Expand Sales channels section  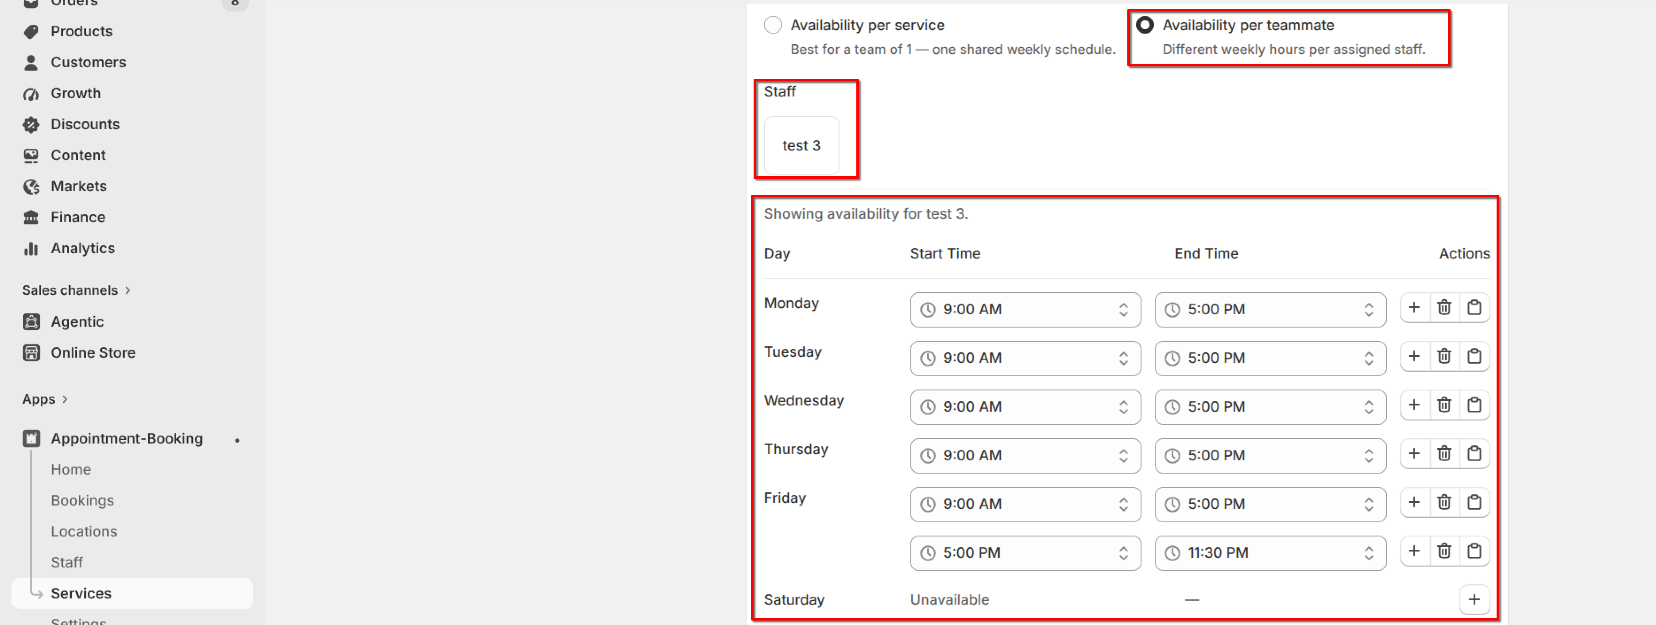(77, 290)
